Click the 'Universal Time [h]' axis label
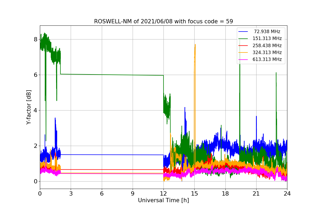Viewport: 319px width, 212px height. click(x=163, y=201)
